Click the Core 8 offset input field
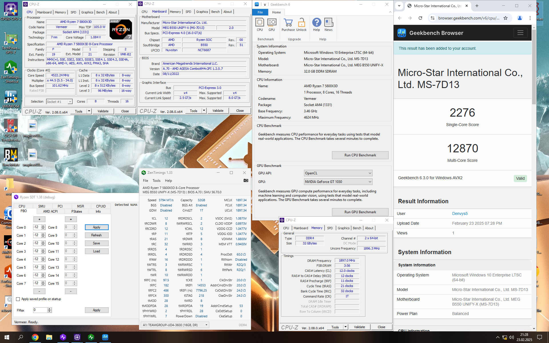 [x=68, y=227]
